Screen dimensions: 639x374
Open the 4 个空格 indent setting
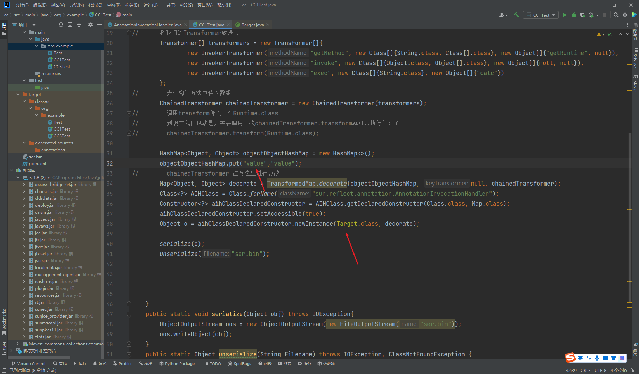tap(619, 371)
